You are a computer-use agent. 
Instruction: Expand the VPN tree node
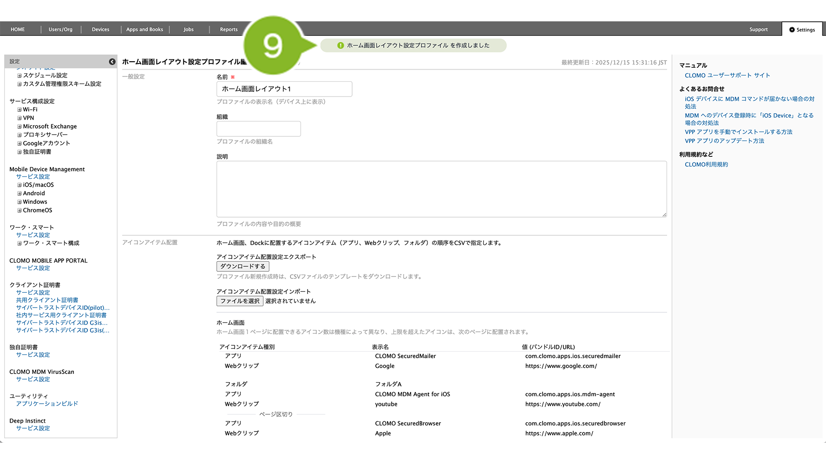[20, 118]
